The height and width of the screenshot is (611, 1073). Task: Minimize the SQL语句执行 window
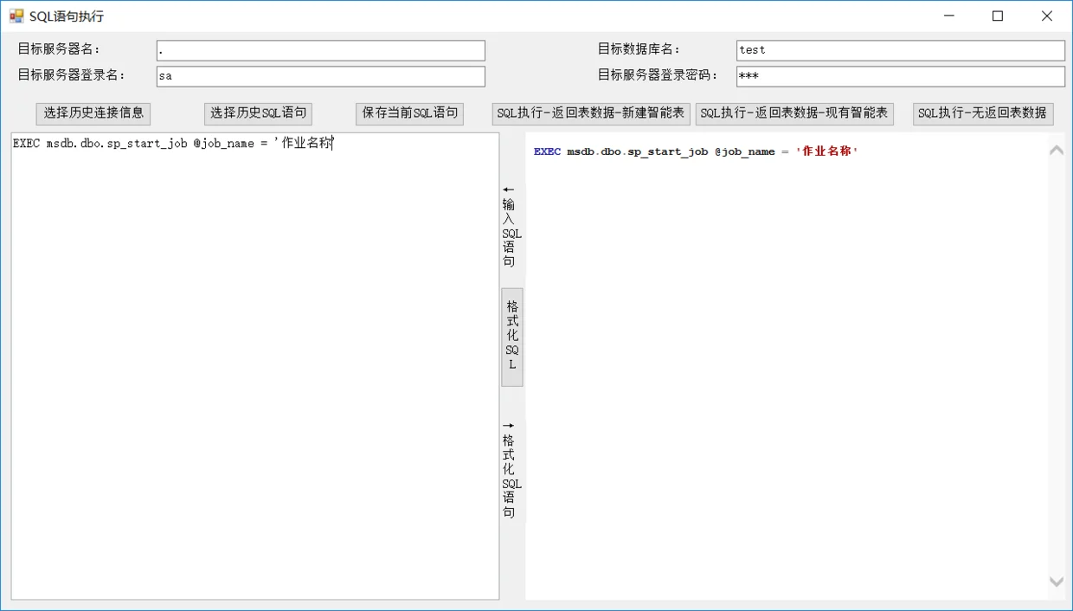click(949, 16)
